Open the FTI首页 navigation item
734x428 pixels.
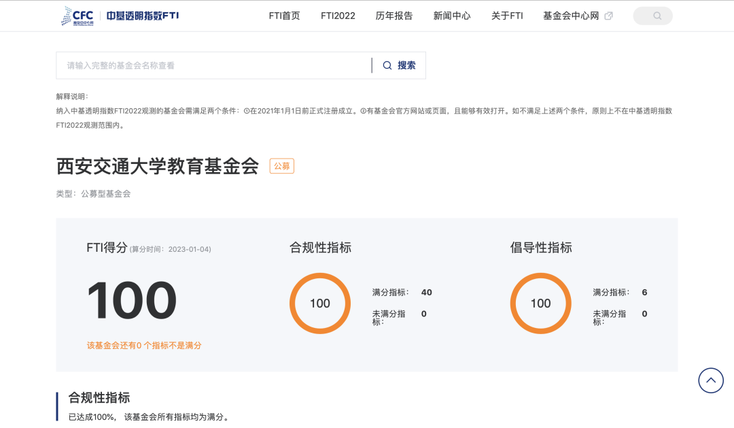point(284,16)
